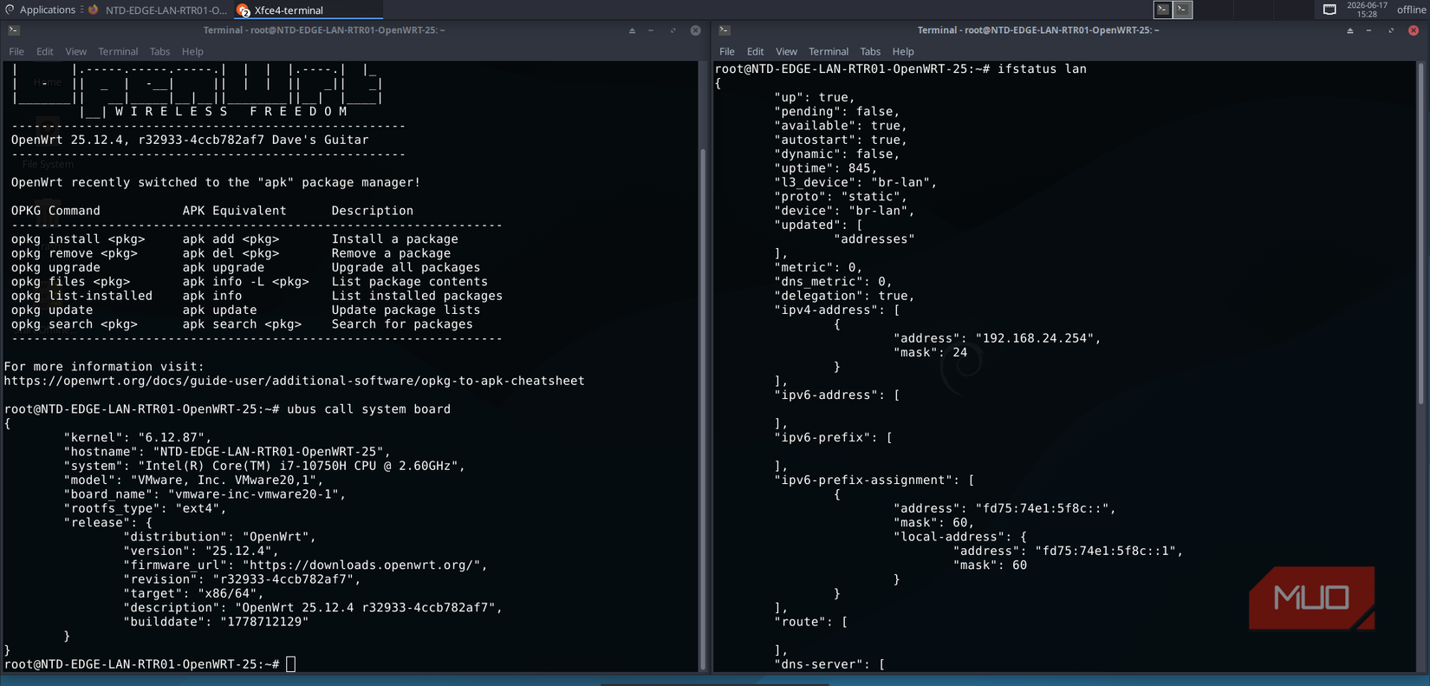Image resolution: width=1430 pixels, height=686 pixels.
Task: Click the 'opkg list-installed' table row
Action: coord(257,296)
